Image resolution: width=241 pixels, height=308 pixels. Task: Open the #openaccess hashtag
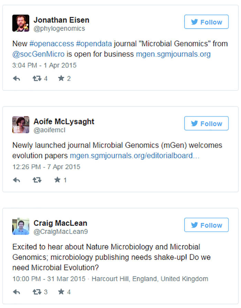[52, 44]
